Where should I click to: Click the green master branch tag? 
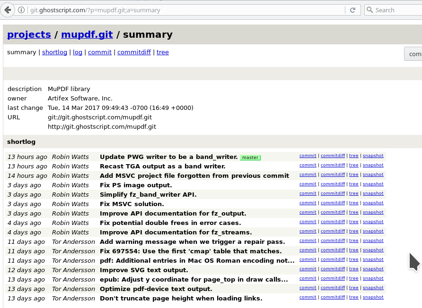[x=250, y=158]
